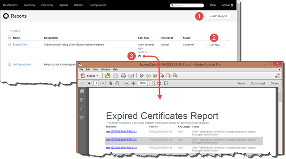286x159 pixels.
Task: Check the SelfSignedCerts report checkbox
Action: [x=9, y=64]
